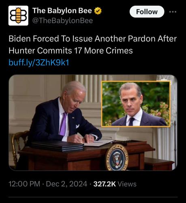Click the headline line starting "Biden Forced To Issue"
This screenshot has height=203, width=186.
pos(93,39)
